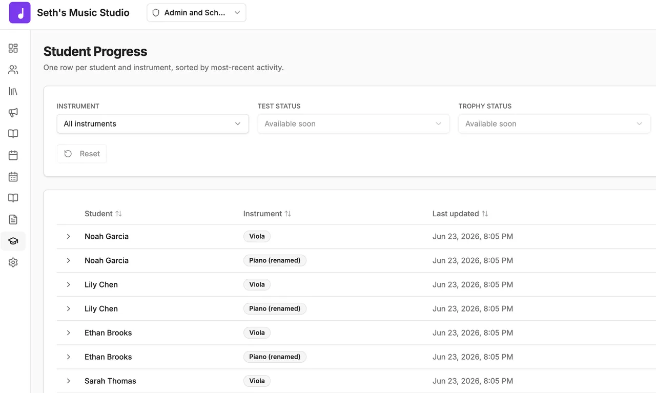
Task: Open the people/users sidebar icon
Action: click(13, 70)
